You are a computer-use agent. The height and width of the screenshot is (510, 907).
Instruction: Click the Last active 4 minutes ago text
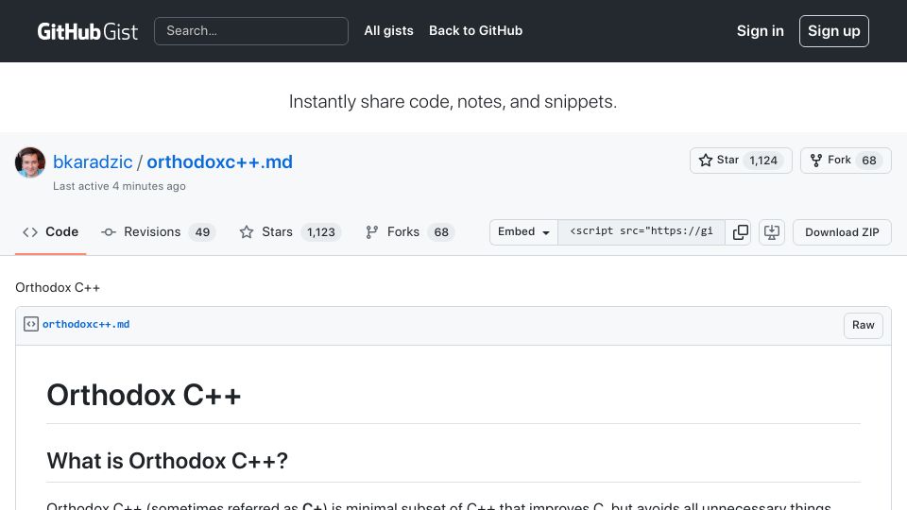[x=119, y=186]
